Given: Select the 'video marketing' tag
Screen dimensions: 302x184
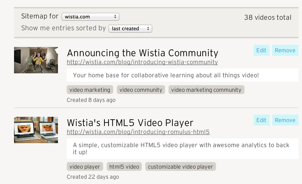Looking at the screenshot, I should [90, 90].
